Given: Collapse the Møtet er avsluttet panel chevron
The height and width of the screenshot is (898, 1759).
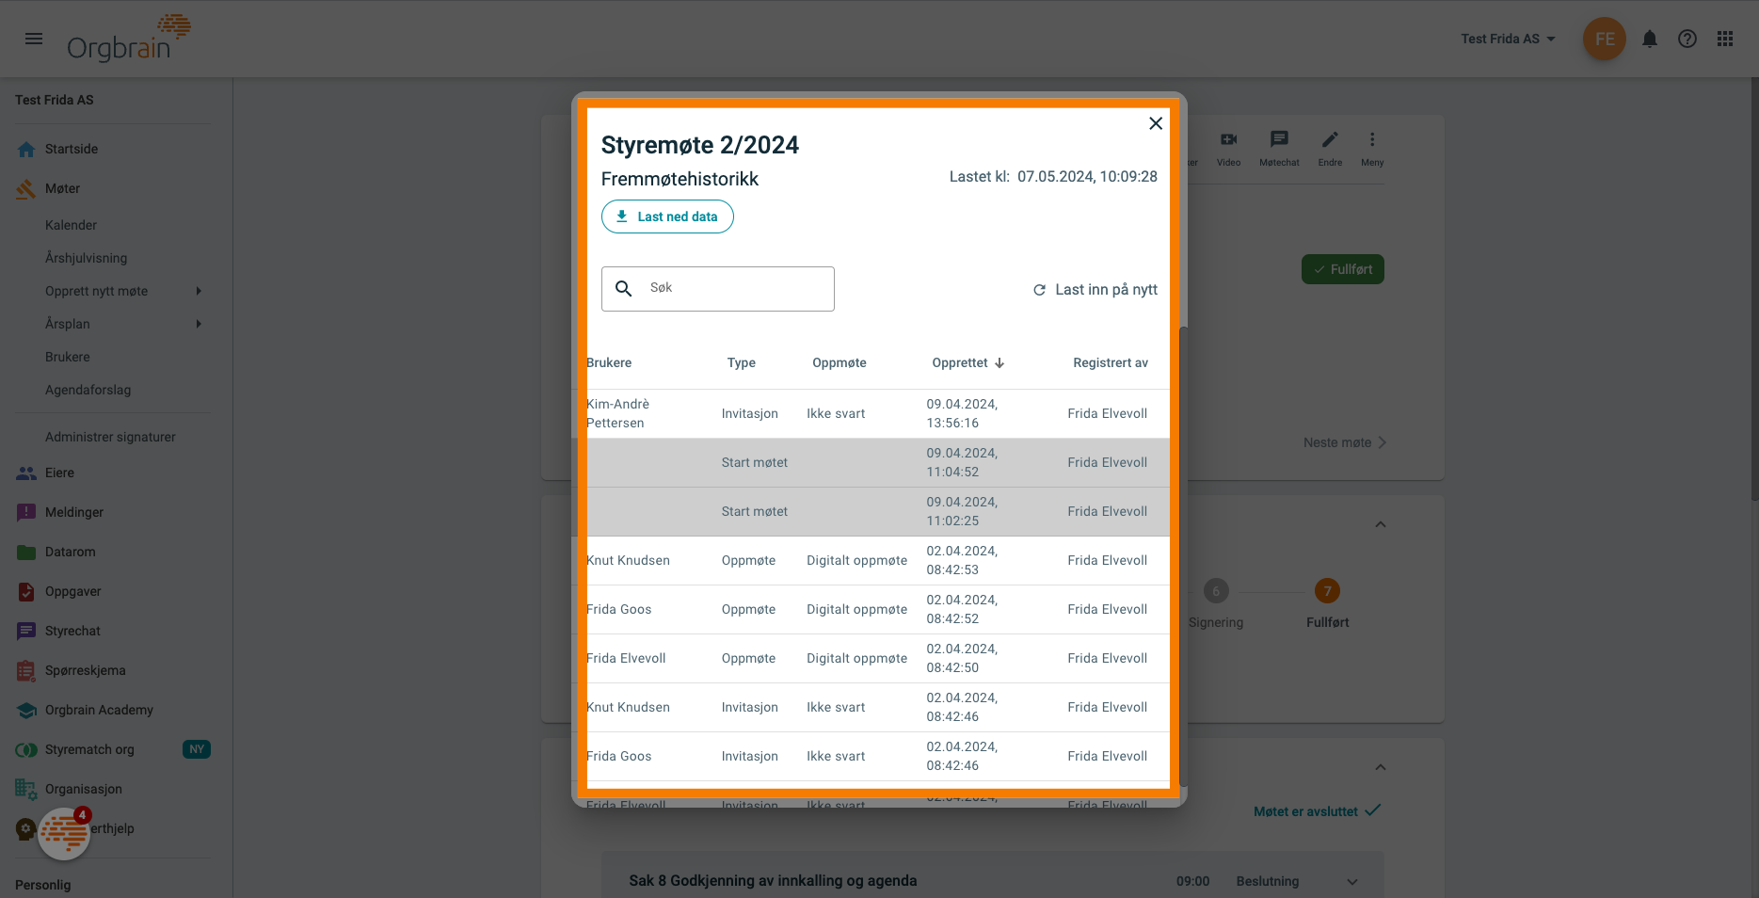Looking at the screenshot, I should pos(1381,767).
